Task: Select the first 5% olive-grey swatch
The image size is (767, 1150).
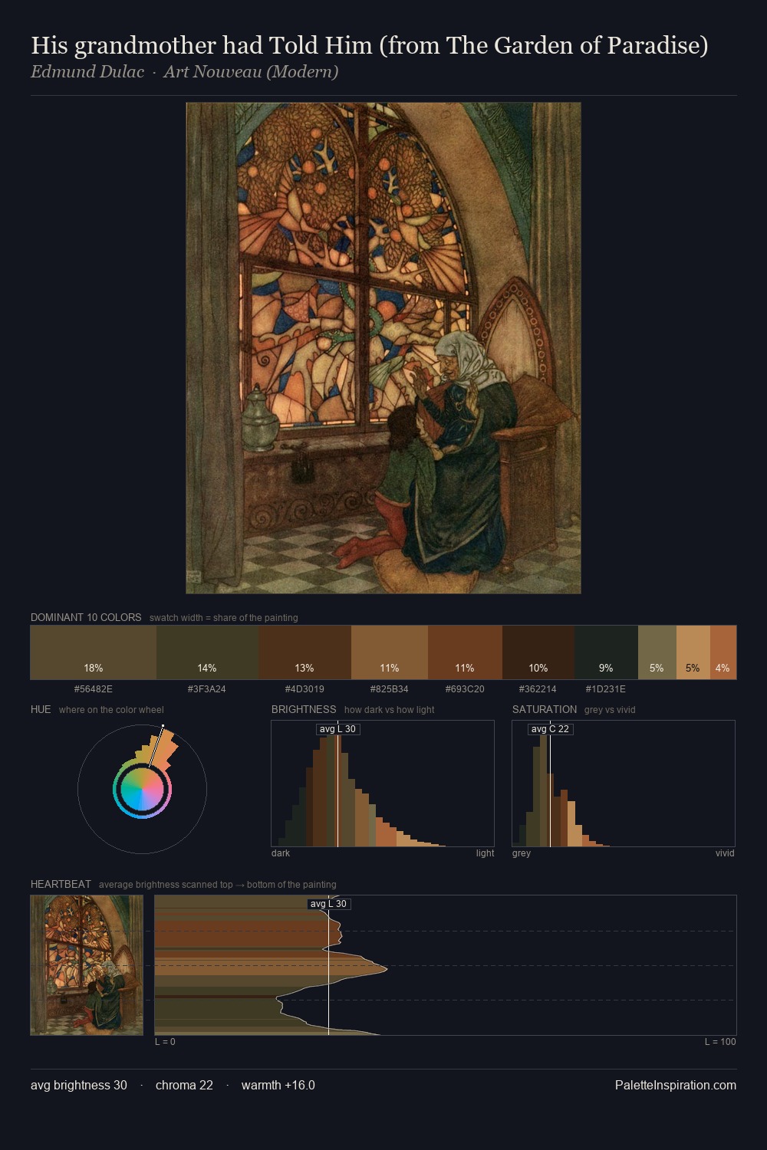Action: click(657, 652)
